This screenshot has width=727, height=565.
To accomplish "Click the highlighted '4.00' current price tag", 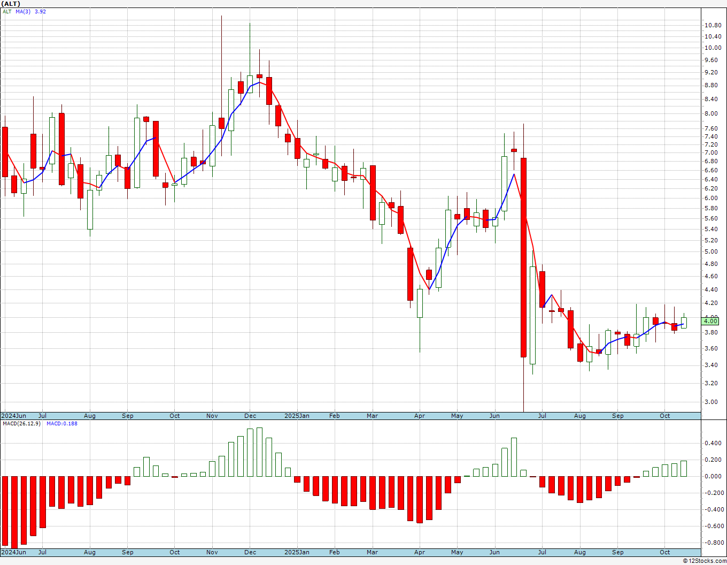I will point(711,321).
